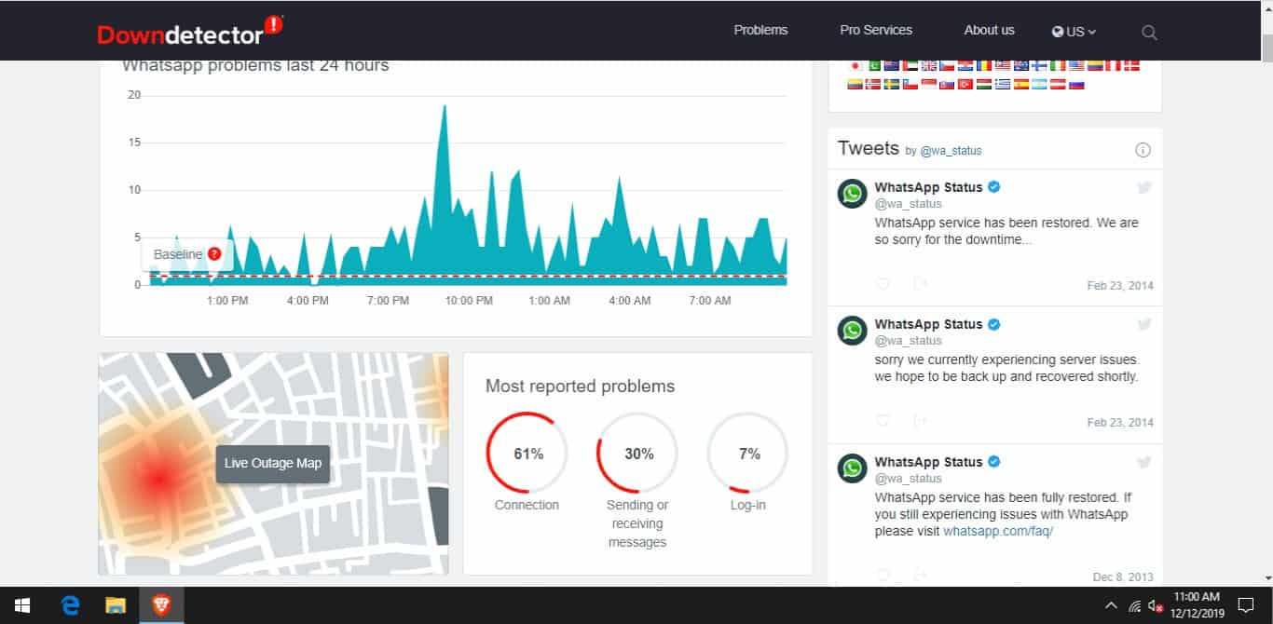Open @wa_status link beside Tweets heading
This screenshot has height=624, width=1273.
(951, 150)
